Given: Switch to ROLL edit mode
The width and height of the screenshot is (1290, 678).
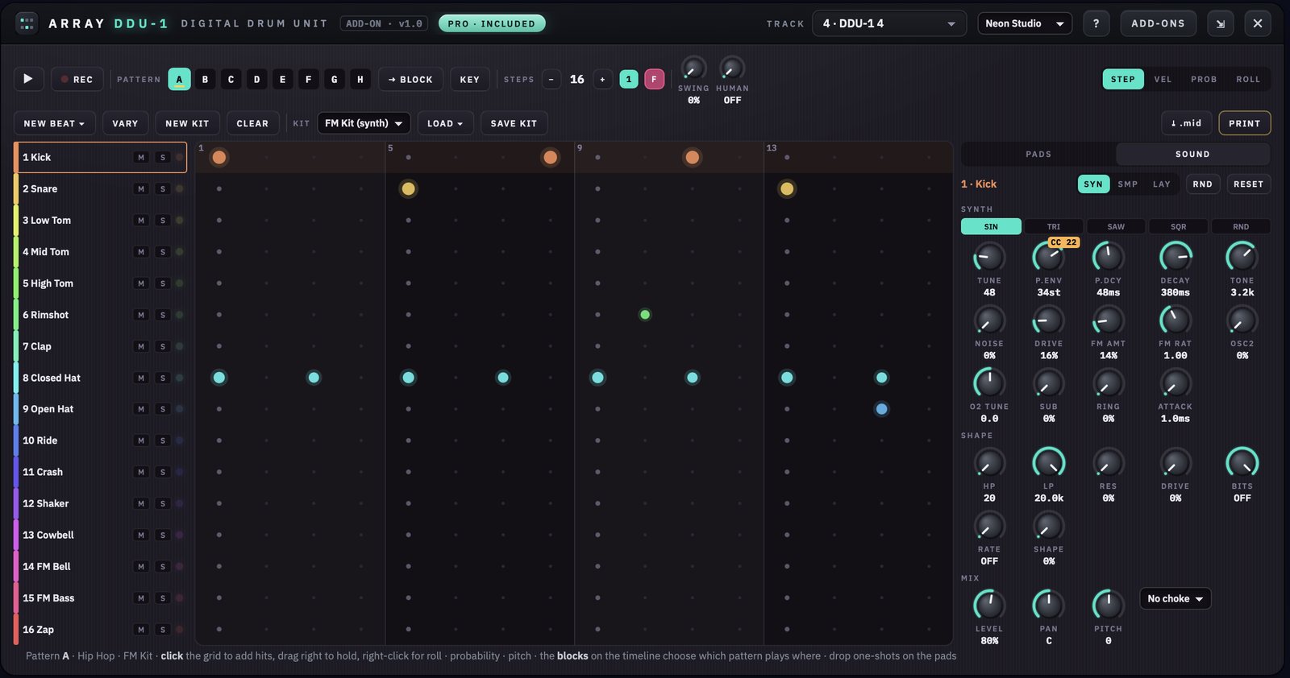Looking at the screenshot, I should pyautogui.click(x=1248, y=79).
